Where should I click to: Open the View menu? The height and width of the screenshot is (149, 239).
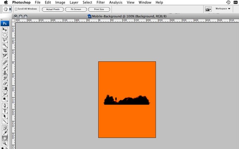click(131, 2)
